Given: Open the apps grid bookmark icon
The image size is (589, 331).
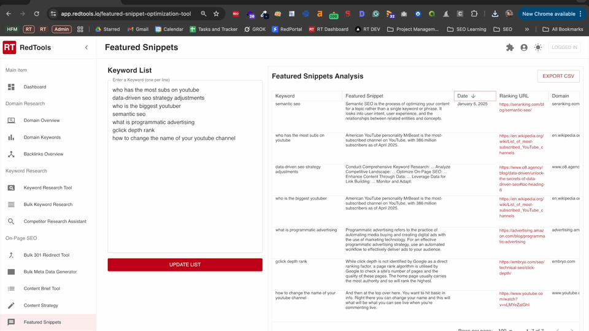Looking at the screenshot, I should click(80, 29).
